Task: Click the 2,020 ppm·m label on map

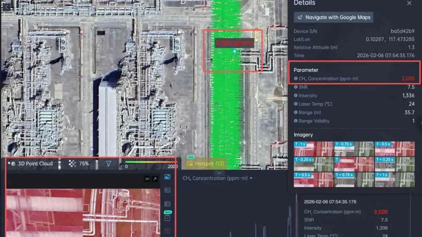Action: [234, 43]
